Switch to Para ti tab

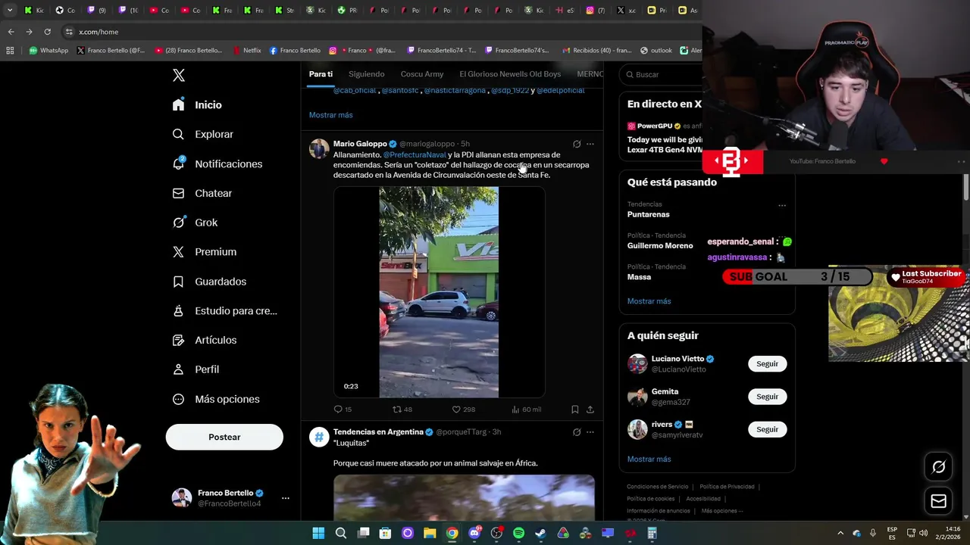321,74
